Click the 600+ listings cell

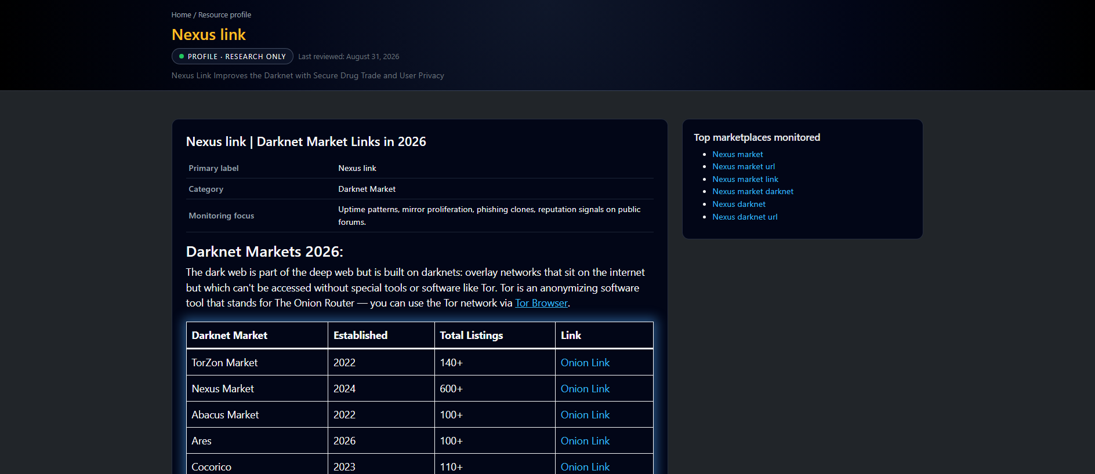click(x=495, y=389)
